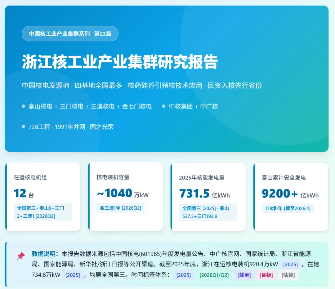
Task: Click the subtitle starting with 中国核电发源地
Action: click(142, 85)
